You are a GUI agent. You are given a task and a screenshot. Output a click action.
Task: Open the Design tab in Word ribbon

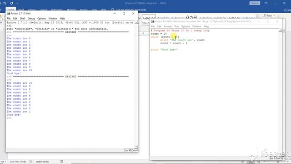32,10
